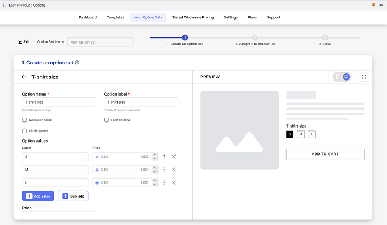
Task: Remove the L option value row
Action: tap(173, 182)
